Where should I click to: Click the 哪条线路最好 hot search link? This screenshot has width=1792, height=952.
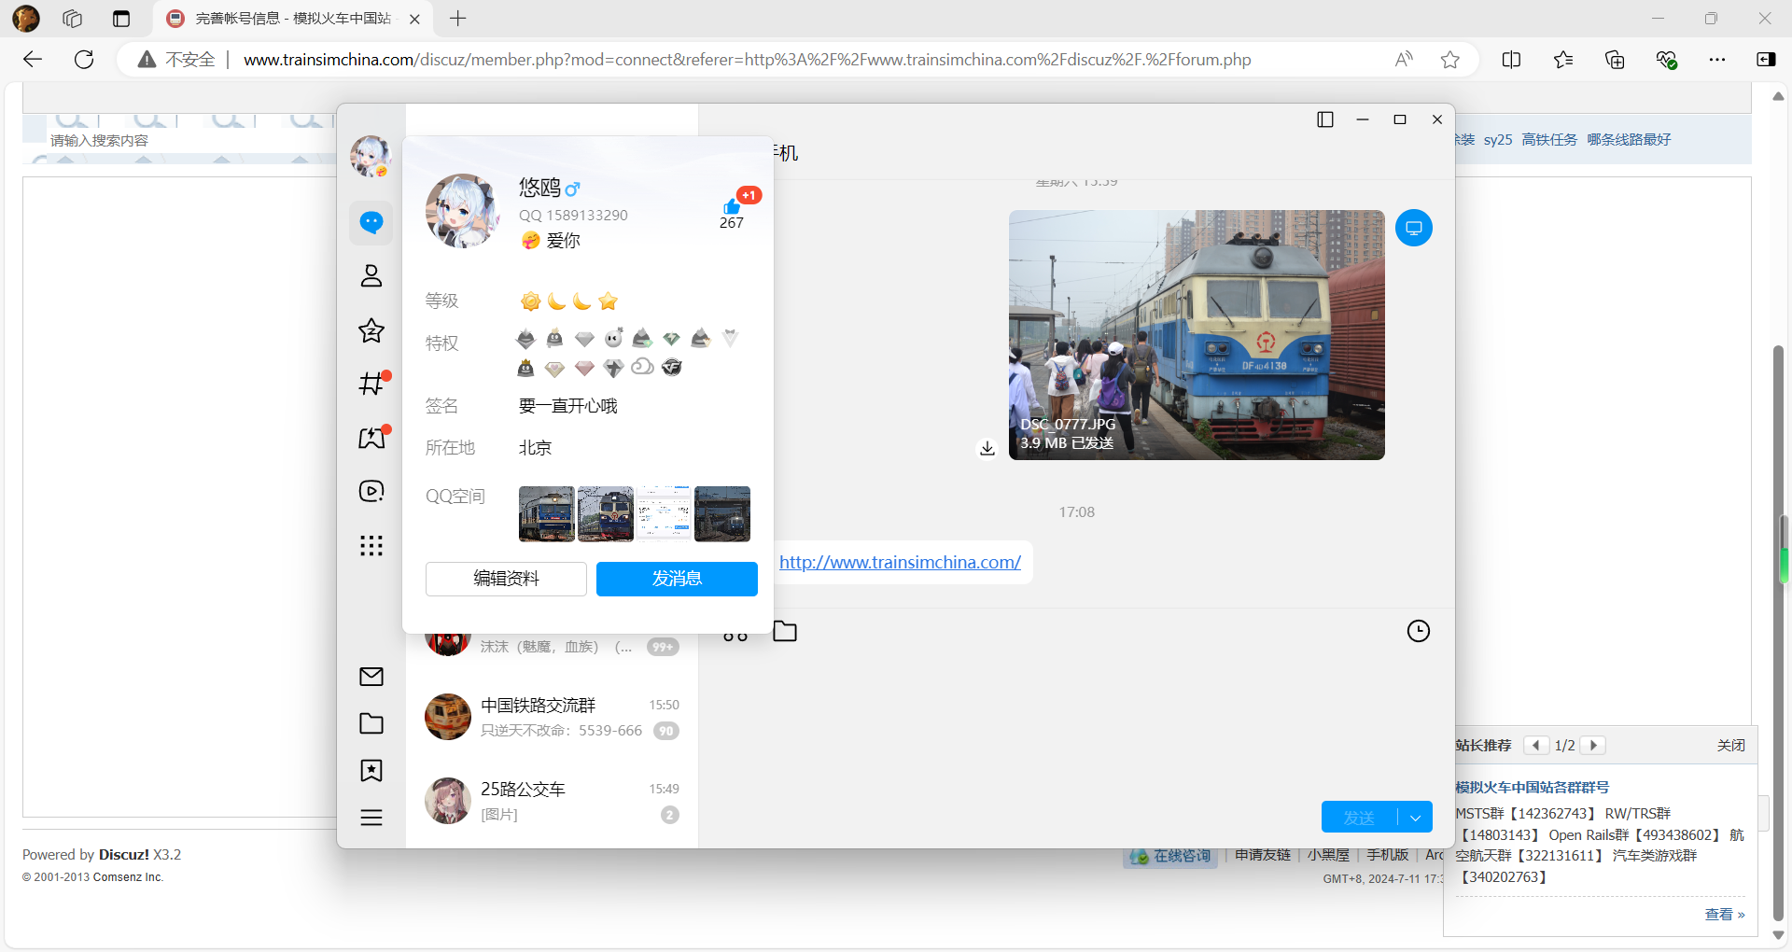[x=1629, y=139]
